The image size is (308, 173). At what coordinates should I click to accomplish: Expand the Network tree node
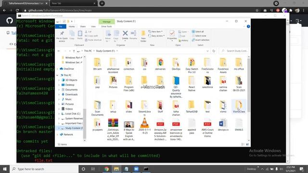(x=58, y=135)
